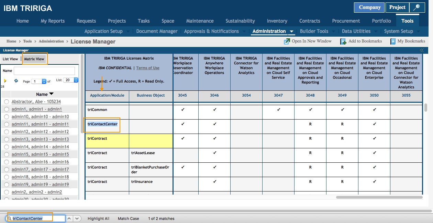433x223 pixels.
Task: Select radio button for admin14, admin14
Action: 6,147
